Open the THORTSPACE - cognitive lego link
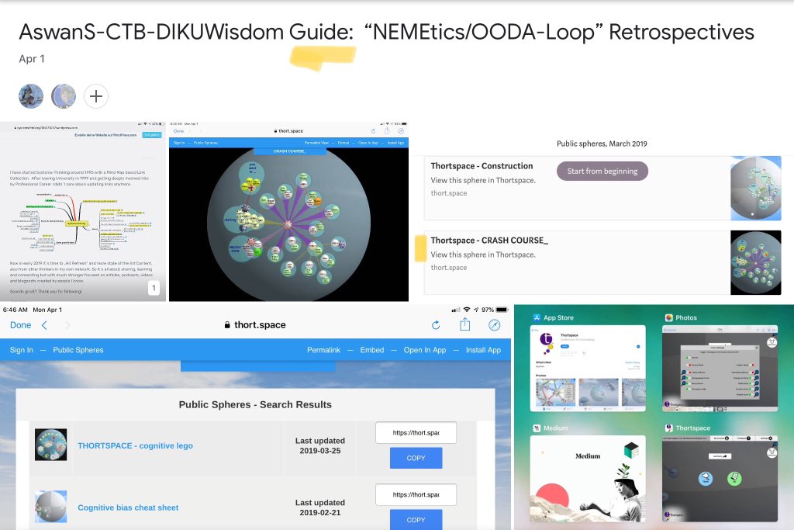The width and height of the screenshot is (794, 530). (x=135, y=446)
